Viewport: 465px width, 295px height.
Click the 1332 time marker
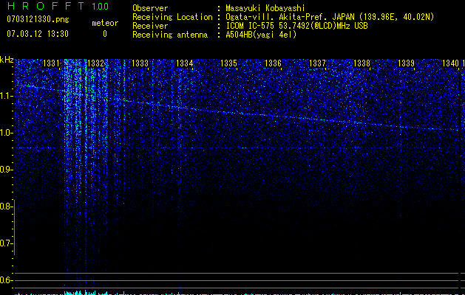pos(96,63)
